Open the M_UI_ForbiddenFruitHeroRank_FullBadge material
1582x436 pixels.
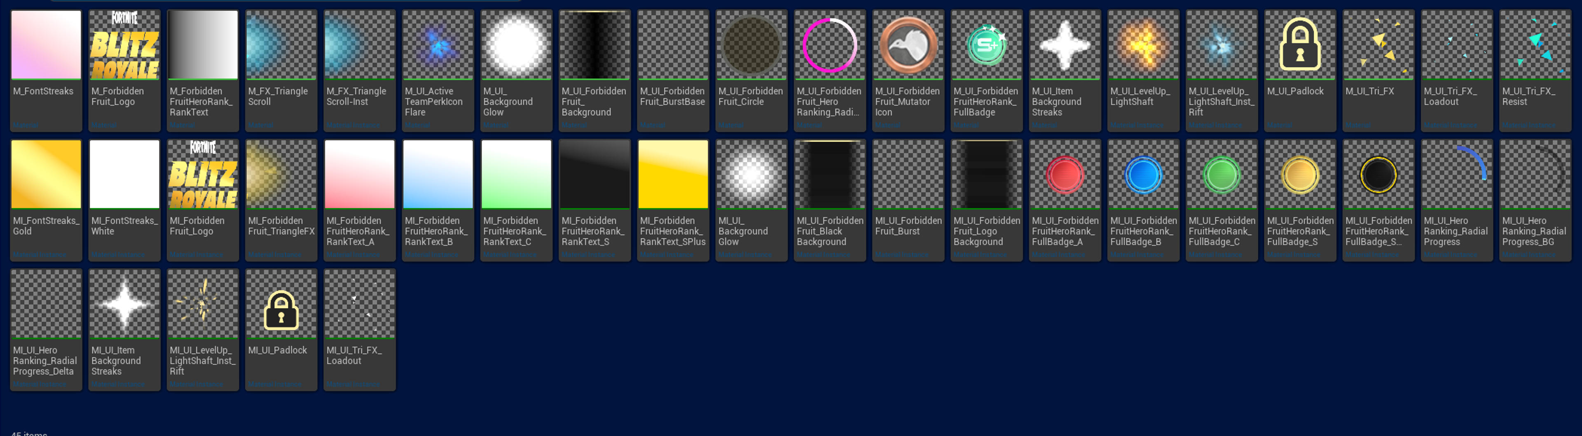986,45
